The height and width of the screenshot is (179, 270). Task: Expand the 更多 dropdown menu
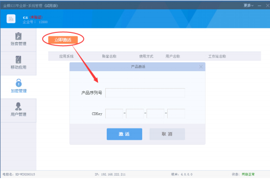coord(248,5)
